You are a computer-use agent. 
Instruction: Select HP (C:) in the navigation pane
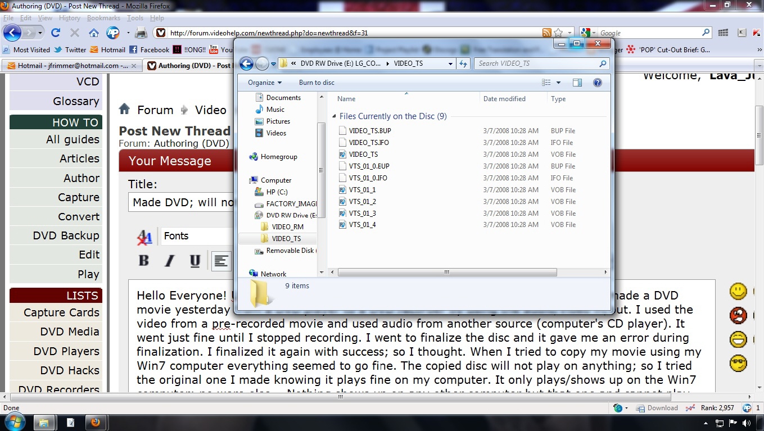277,192
